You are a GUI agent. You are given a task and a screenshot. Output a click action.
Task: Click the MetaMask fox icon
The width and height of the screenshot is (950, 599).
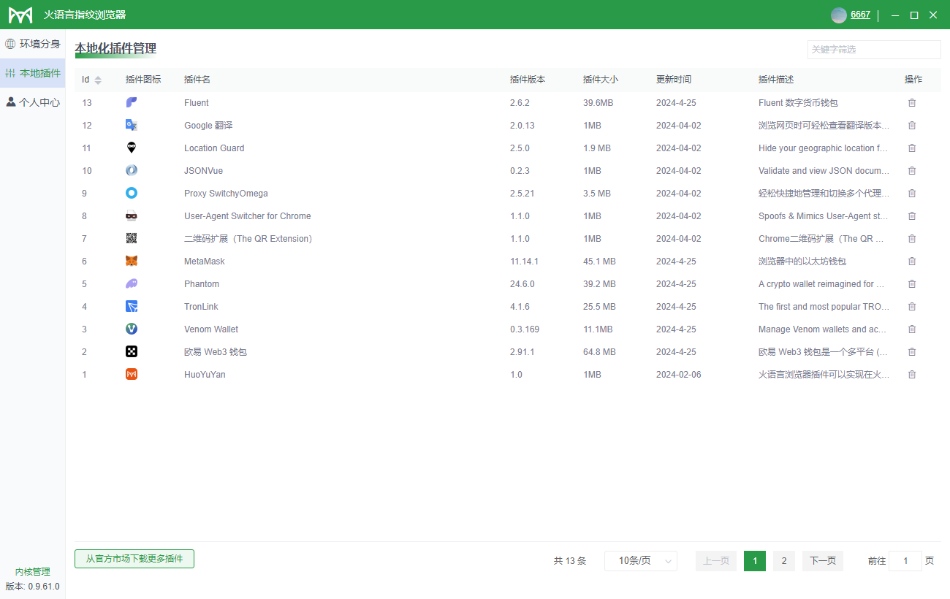[132, 262]
